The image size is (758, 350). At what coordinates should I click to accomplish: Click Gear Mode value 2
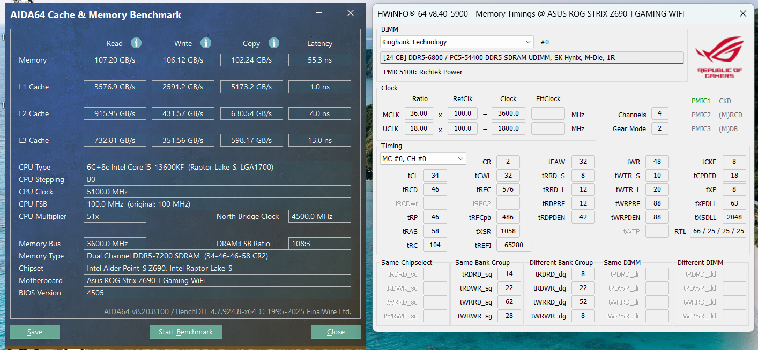click(x=659, y=128)
